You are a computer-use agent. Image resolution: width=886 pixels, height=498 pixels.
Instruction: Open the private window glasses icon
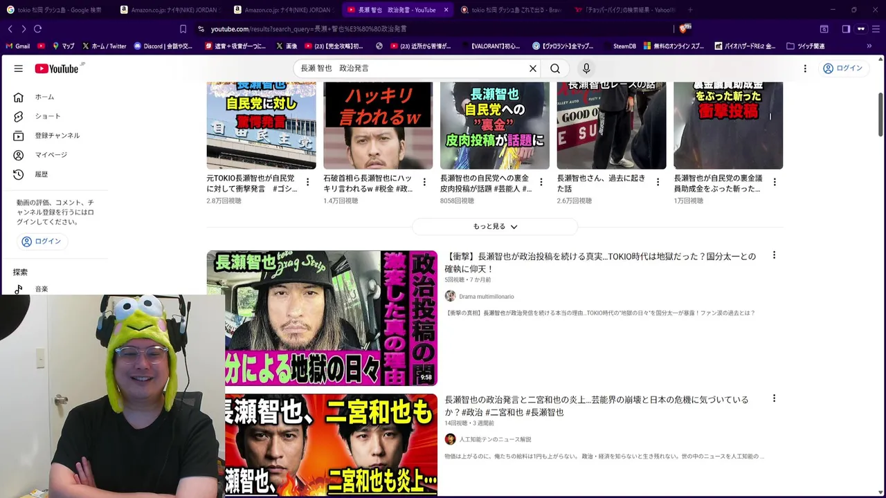tap(861, 29)
